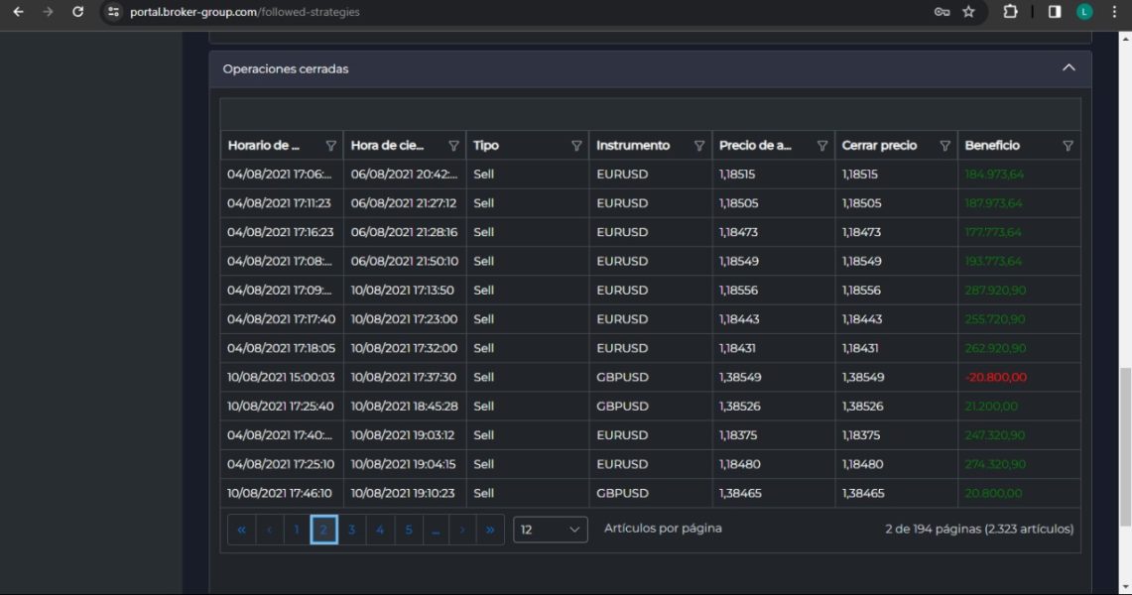Sort by Instrumento column header
The width and height of the screenshot is (1132, 595).
click(632, 146)
